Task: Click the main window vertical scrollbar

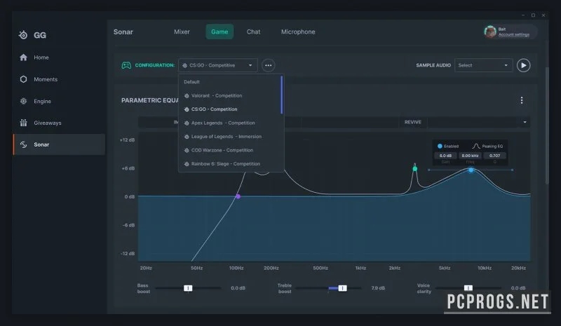Action: tap(547, 125)
